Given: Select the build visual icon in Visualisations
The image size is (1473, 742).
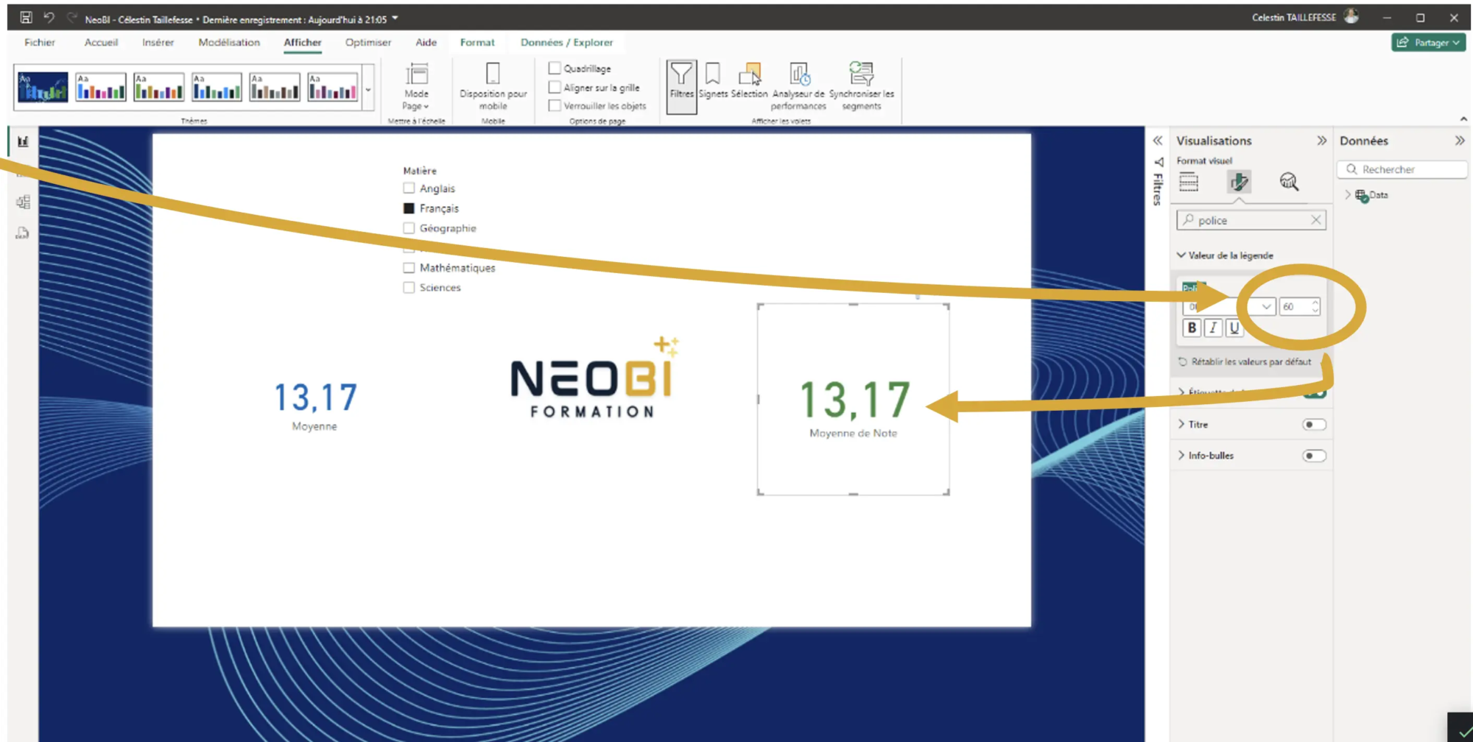Looking at the screenshot, I should pos(1189,182).
